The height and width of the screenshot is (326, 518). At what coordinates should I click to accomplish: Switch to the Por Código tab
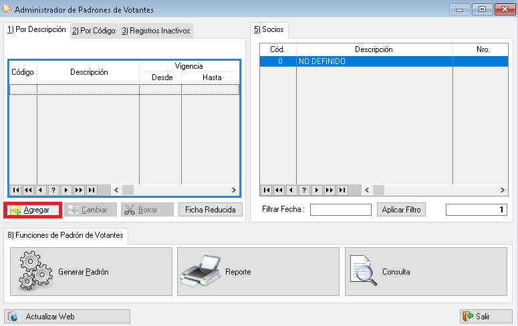click(x=94, y=31)
